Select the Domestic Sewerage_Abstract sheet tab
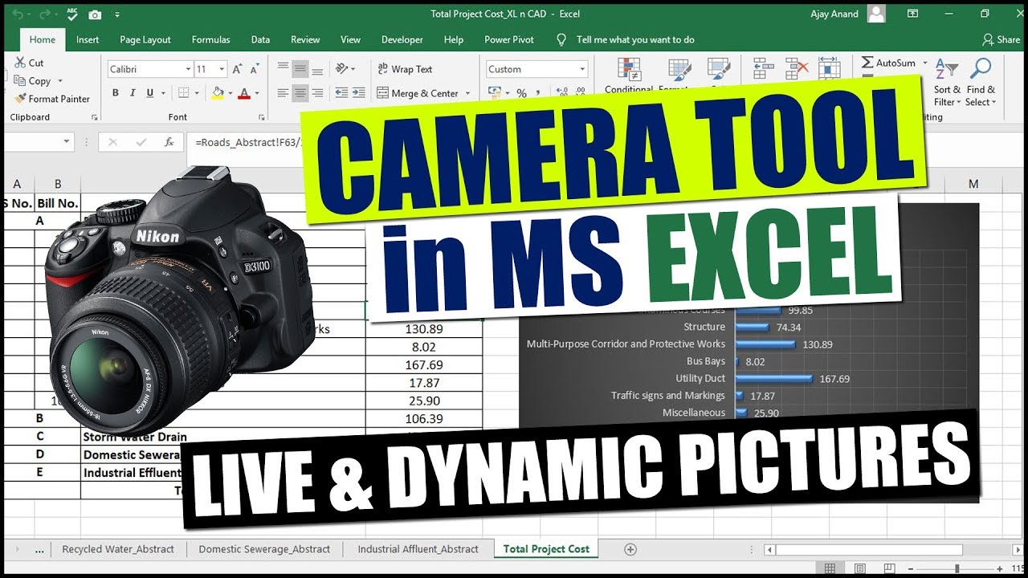 (x=264, y=549)
